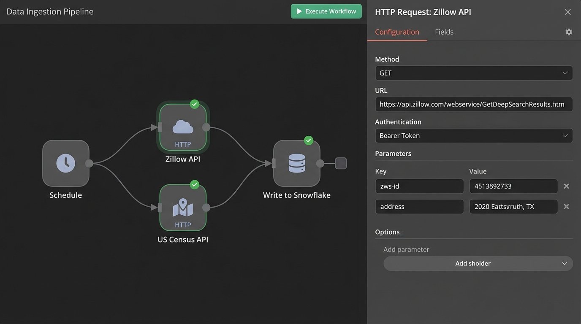Click the Zillow API cloud node

click(183, 127)
